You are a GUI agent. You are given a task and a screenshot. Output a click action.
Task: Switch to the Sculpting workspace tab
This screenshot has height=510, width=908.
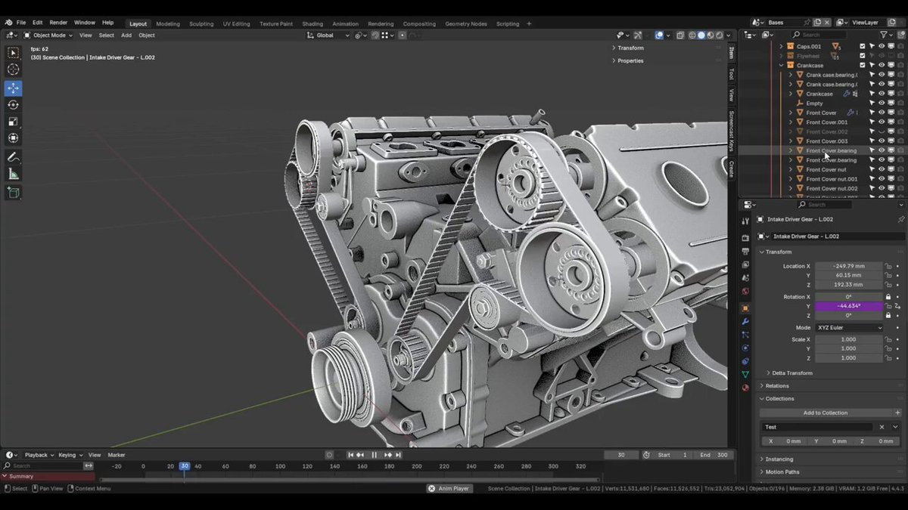[201, 23]
